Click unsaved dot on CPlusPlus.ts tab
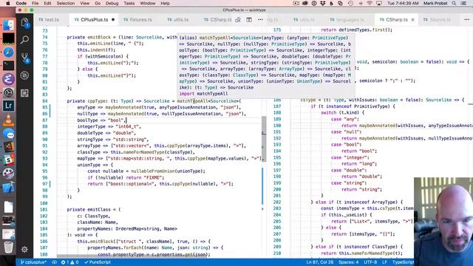The height and width of the screenshot is (266, 473). point(113,20)
